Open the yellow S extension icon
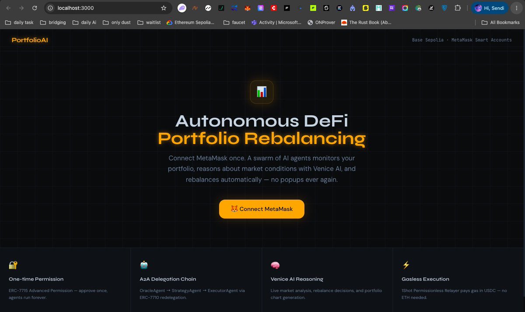 pos(366,8)
